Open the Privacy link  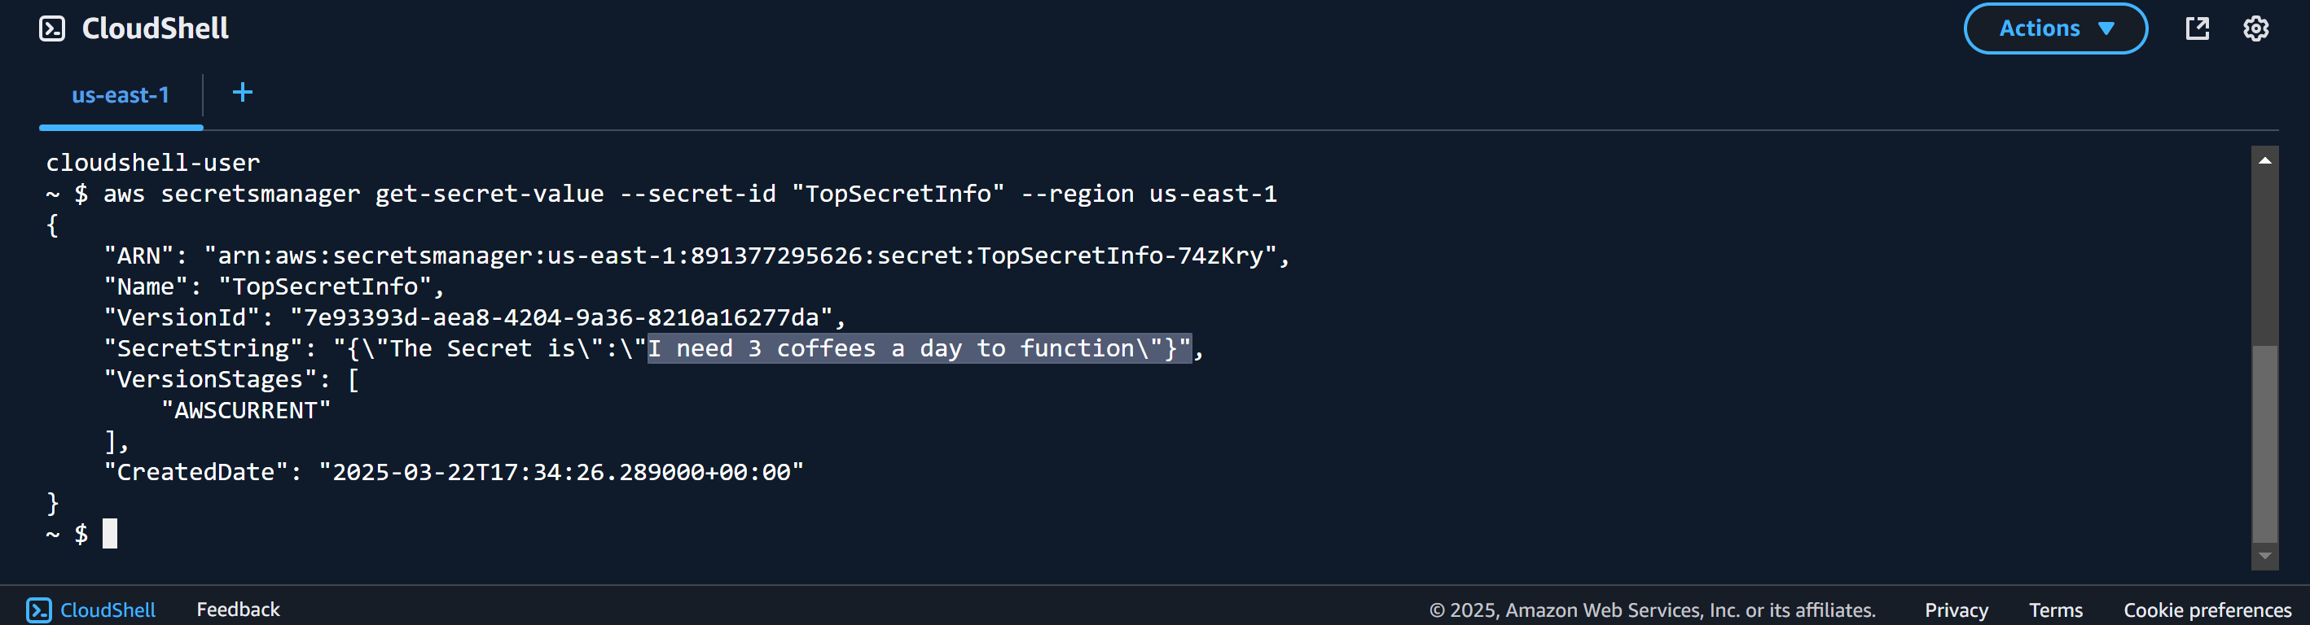[x=1956, y=610]
